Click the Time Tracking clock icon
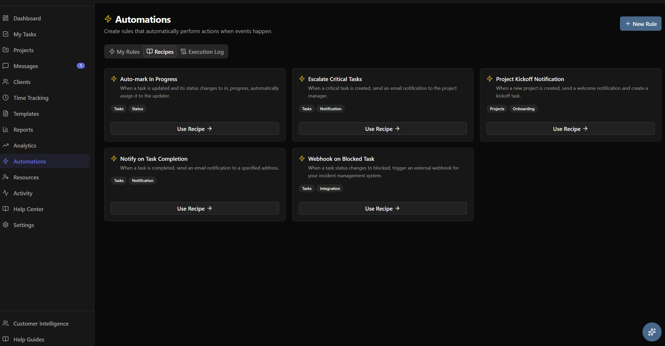The image size is (665, 346). pos(6,97)
